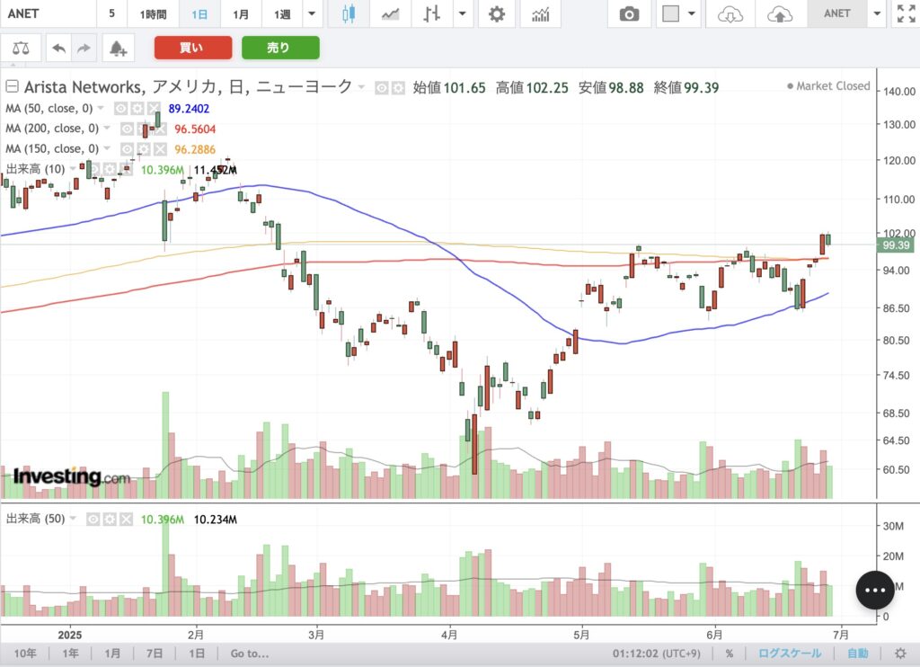Toggle visibility of 出来高 (10) indicator
Image resolution: width=920 pixels, height=667 pixels.
(x=93, y=170)
